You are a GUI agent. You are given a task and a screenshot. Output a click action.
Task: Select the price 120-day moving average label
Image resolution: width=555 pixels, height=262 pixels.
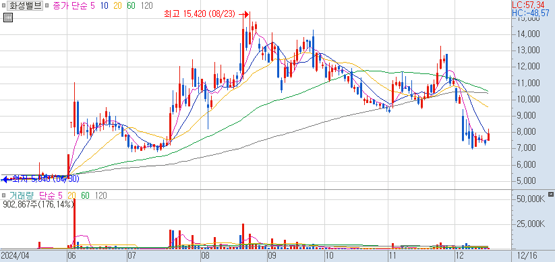[x=146, y=5]
